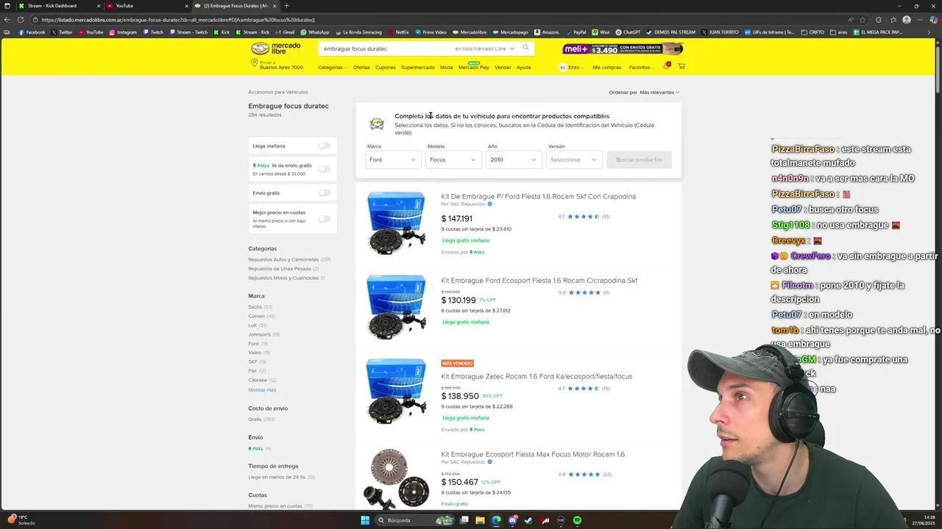Open Kit Embrague Zetec Rocam 1.6 listing
This screenshot has width=942, height=529.
point(536,376)
